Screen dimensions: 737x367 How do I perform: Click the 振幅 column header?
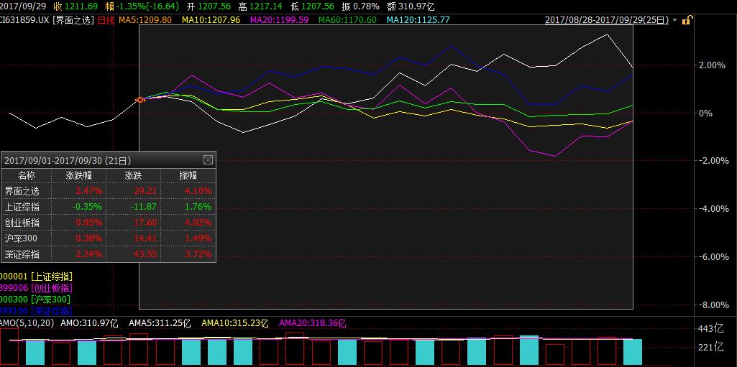coord(188,175)
